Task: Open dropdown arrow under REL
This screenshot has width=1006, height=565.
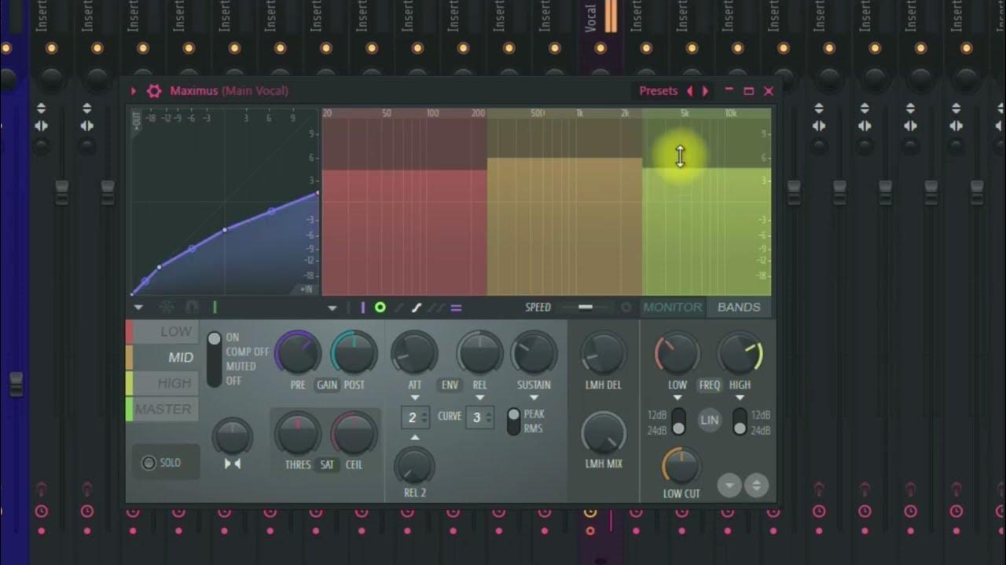Action: [479, 398]
